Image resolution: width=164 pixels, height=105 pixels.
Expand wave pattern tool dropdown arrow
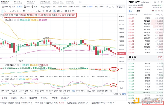coord(31,11)
